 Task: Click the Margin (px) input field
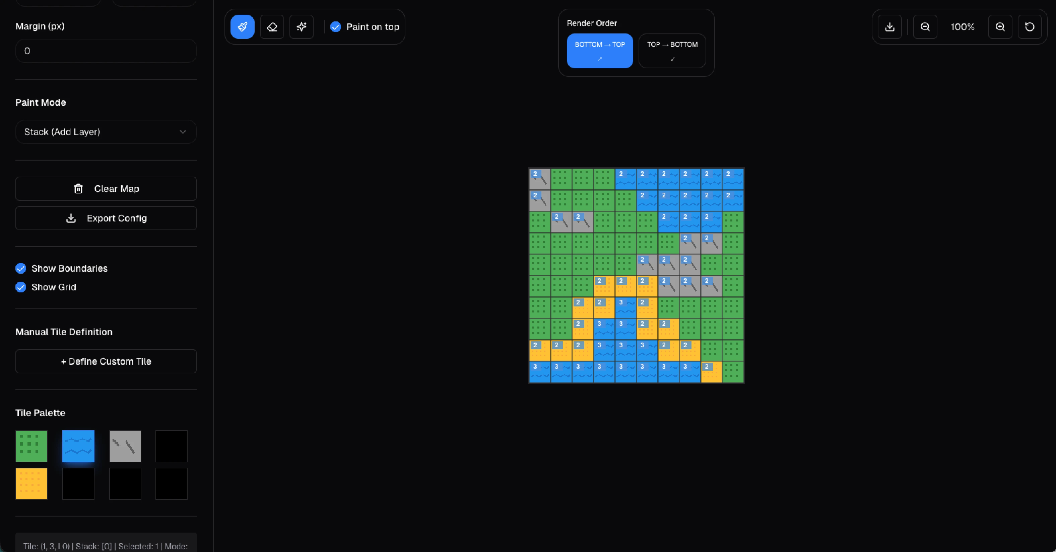(106, 51)
